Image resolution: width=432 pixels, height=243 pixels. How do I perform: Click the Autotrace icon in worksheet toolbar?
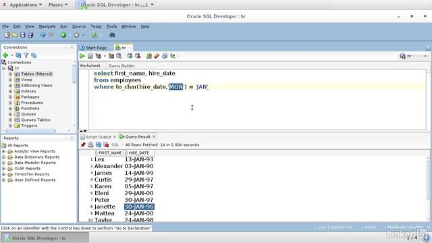(111, 56)
